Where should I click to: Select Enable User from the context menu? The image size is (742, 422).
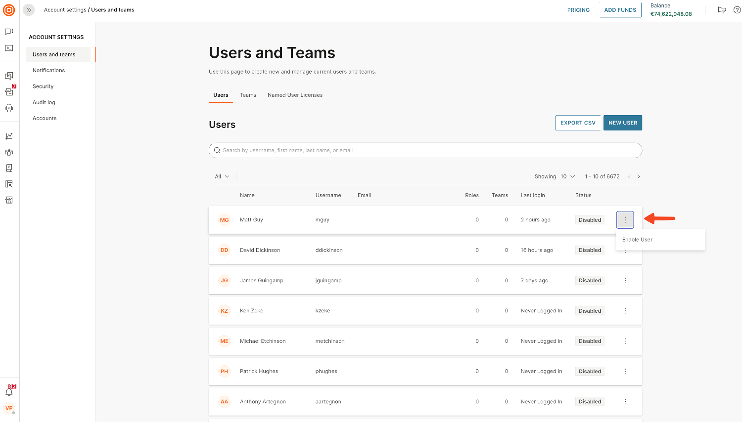click(x=637, y=240)
